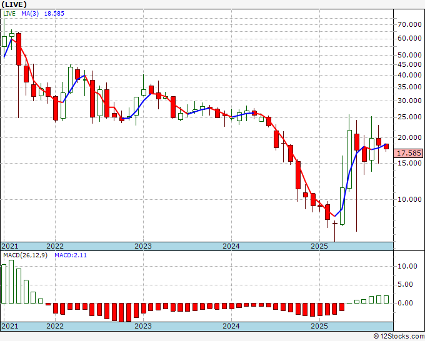Click the tallest green MACD bar in 2021

[11, 282]
